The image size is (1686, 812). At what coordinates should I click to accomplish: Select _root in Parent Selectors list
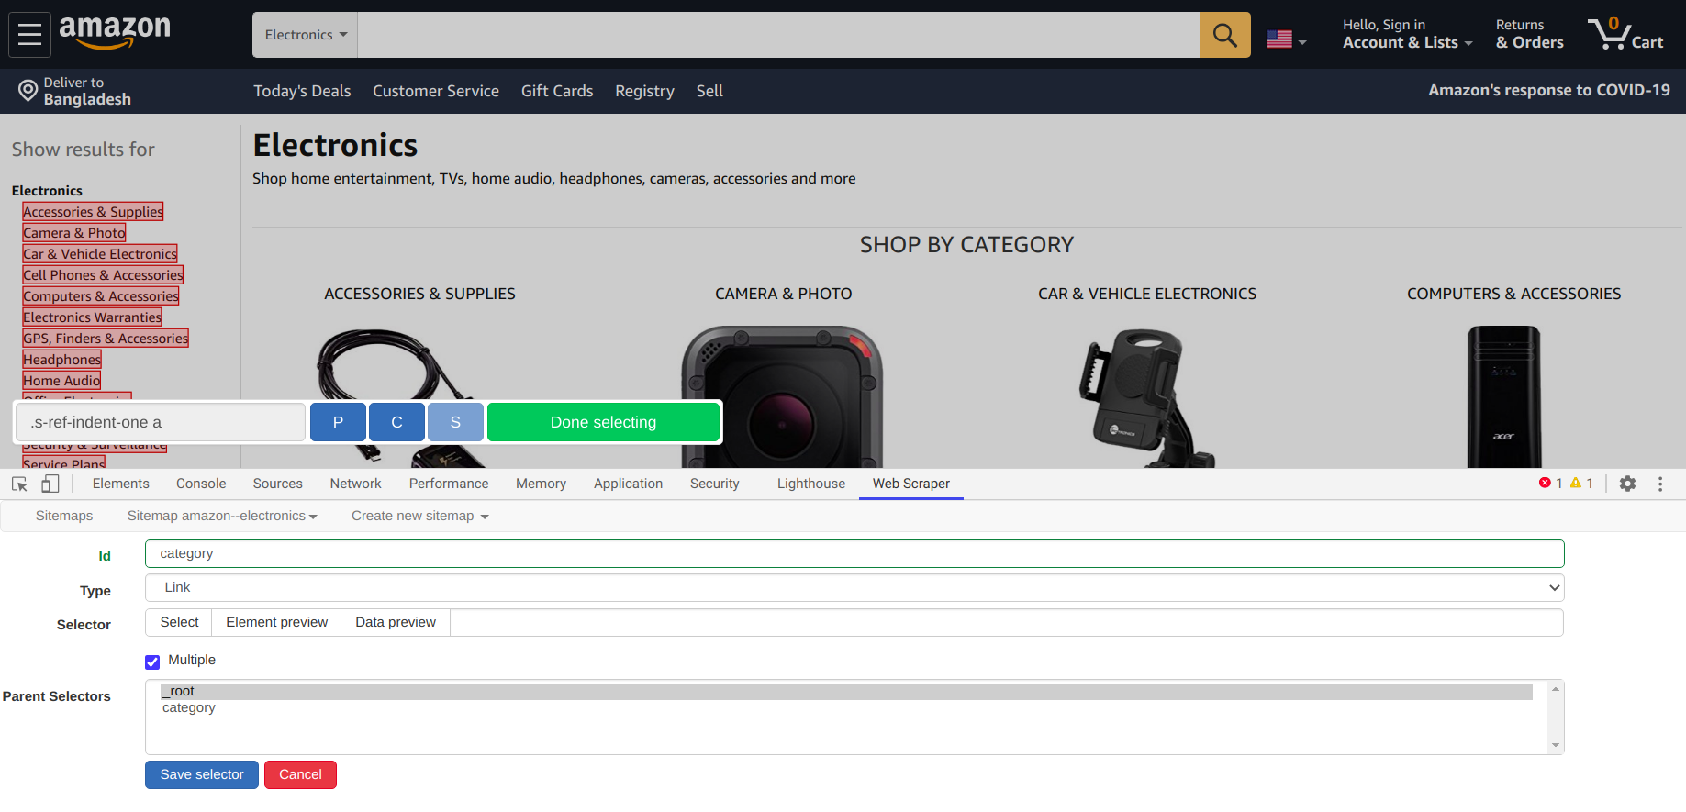click(x=846, y=692)
